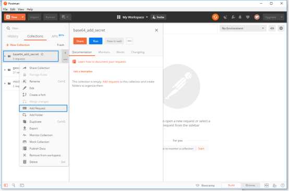Screen dimensions: 289x191
Task: Open the notifications bell icon
Action: pyautogui.click(x=240, y=17)
